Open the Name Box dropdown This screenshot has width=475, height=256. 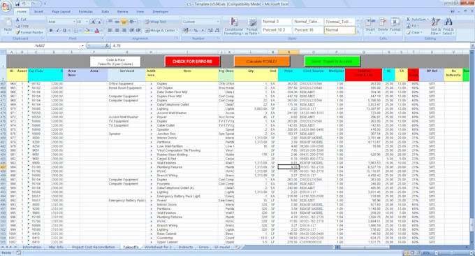(x=82, y=45)
